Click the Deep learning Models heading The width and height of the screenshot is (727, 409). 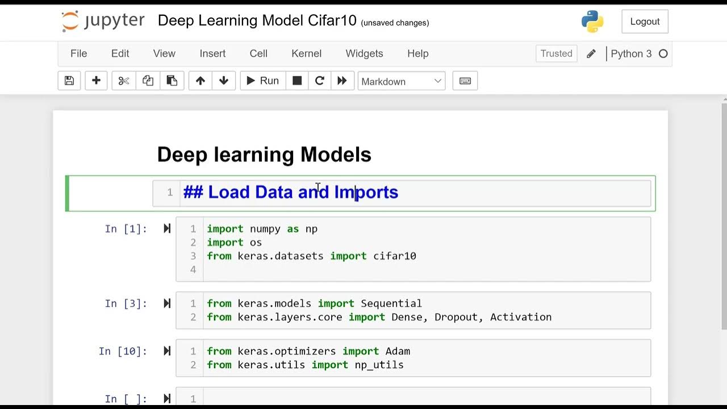(x=264, y=155)
